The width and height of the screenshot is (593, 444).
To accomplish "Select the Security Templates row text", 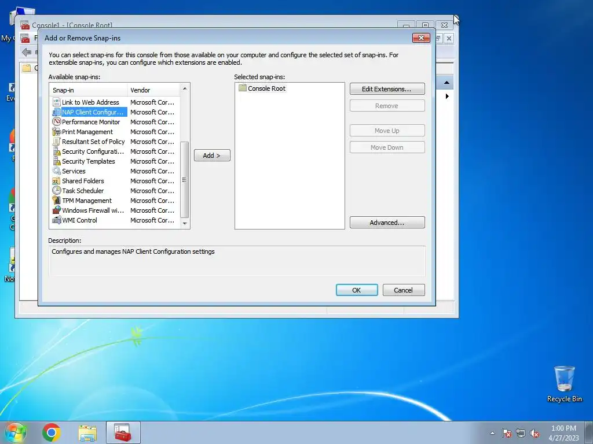I will (x=89, y=161).
